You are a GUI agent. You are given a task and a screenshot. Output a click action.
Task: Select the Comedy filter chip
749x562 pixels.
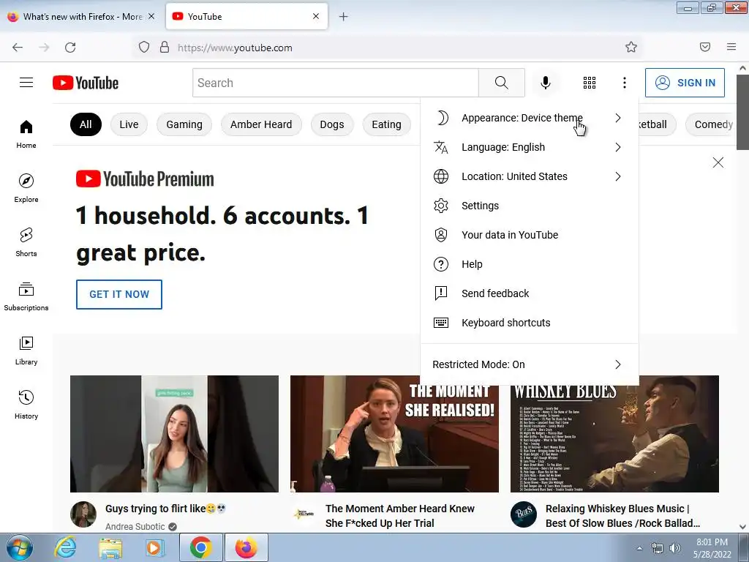pos(712,124)
